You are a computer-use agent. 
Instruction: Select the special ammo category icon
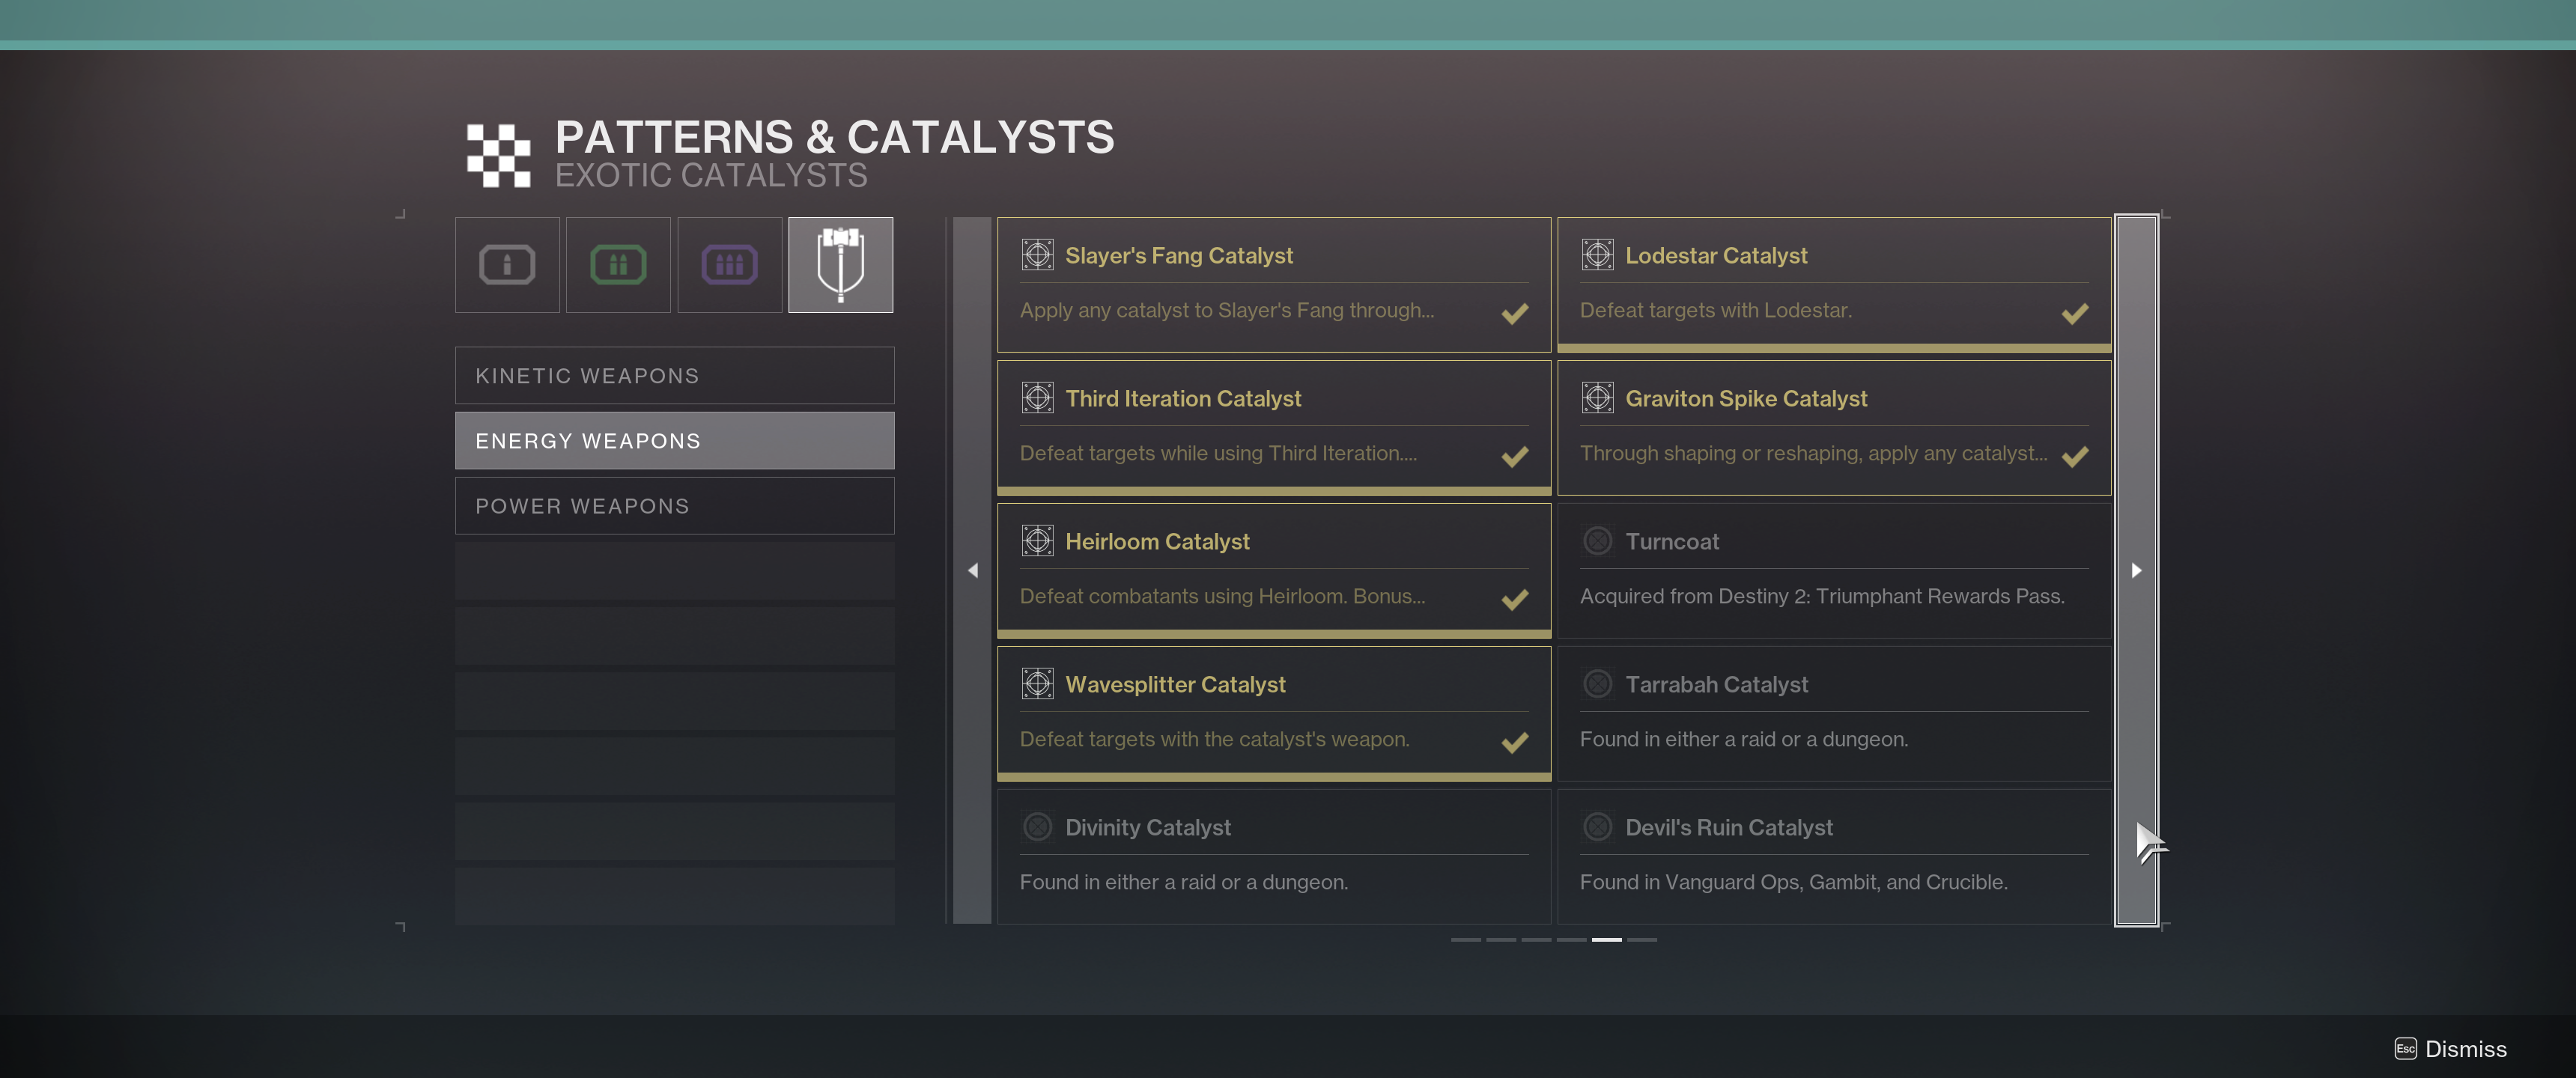(618, 265)
